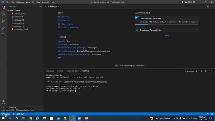The width and height of the screenshot is (215, 121).
Task: Open the Go menu
Action: click(33, 2)
